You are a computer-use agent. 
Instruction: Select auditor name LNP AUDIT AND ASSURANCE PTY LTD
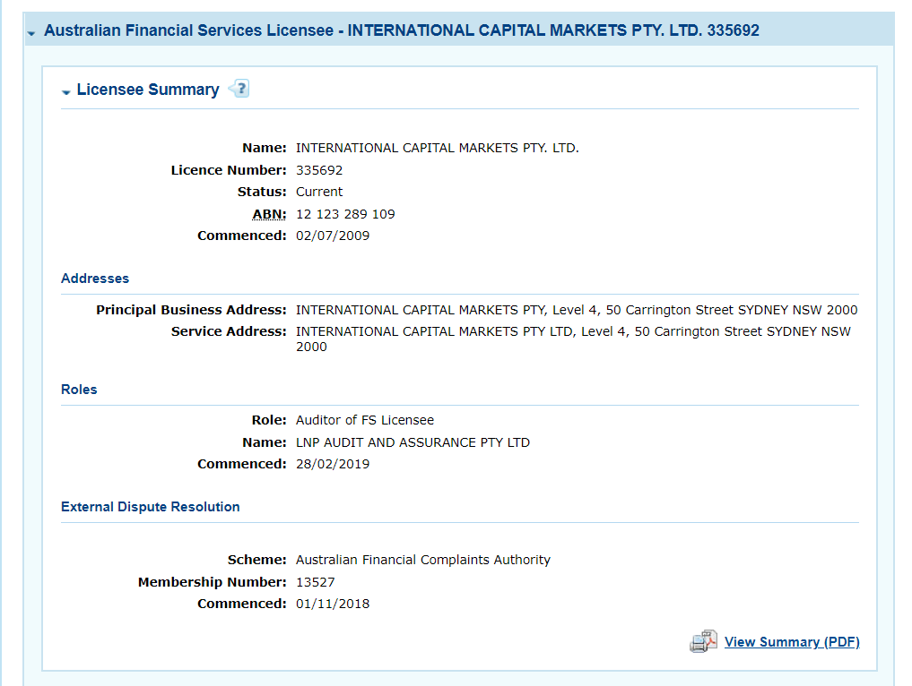tap(413, 442)
